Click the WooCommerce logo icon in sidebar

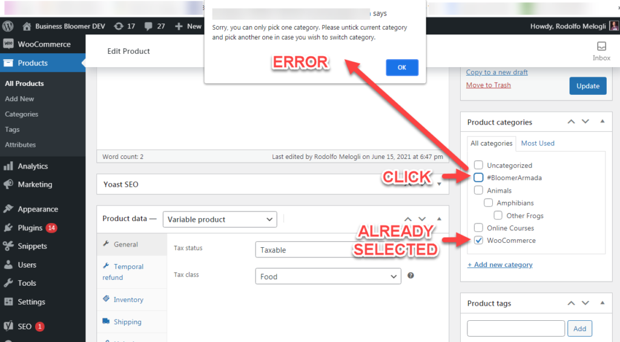pos(8,44)
